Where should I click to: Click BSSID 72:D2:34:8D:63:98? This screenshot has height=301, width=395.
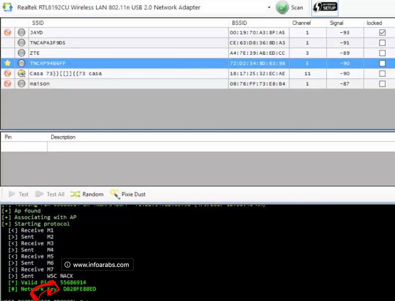257,63
